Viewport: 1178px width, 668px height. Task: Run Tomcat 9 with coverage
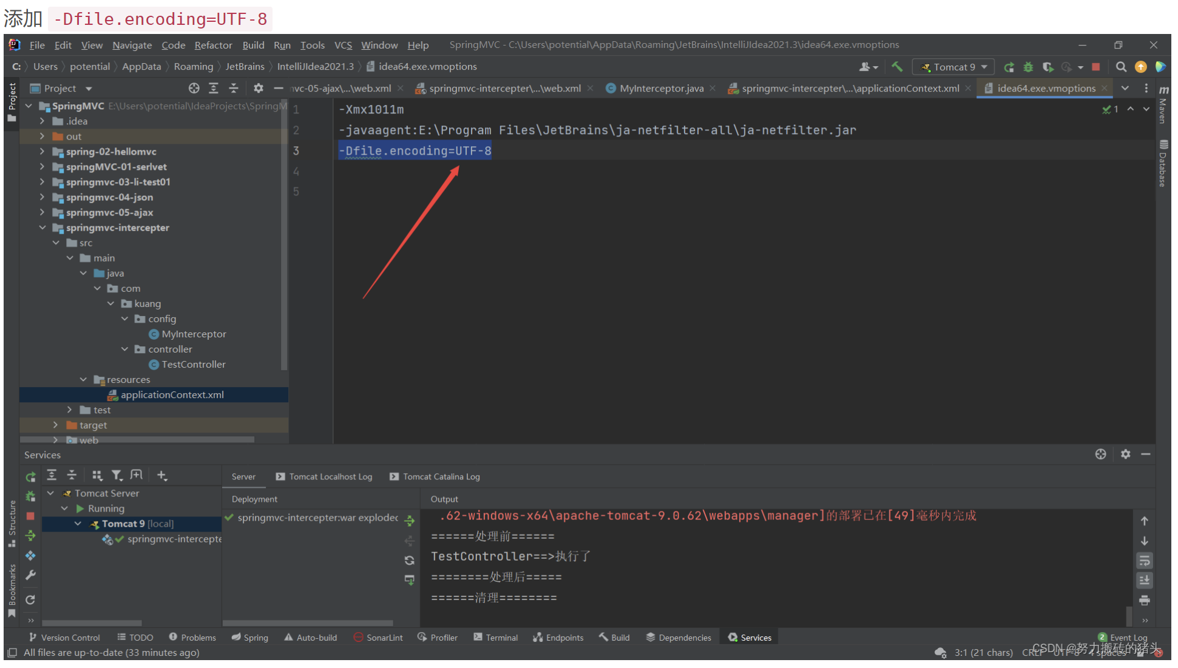pos(1048,67)
